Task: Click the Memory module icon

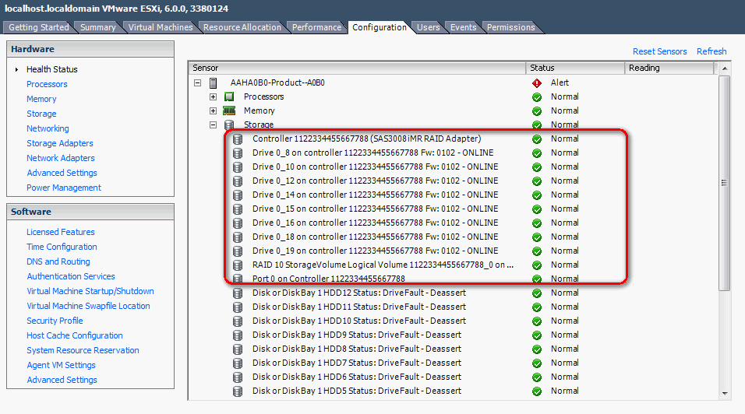Action: pyautogui.click(x=229, y=111)
